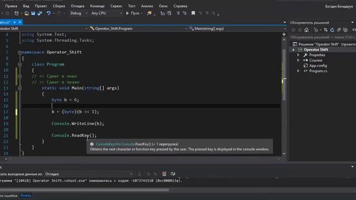This screenshot has width=356, height=200.
Task: Open the Команда menu
Action: pyautogui.click(x=97, y=6)
